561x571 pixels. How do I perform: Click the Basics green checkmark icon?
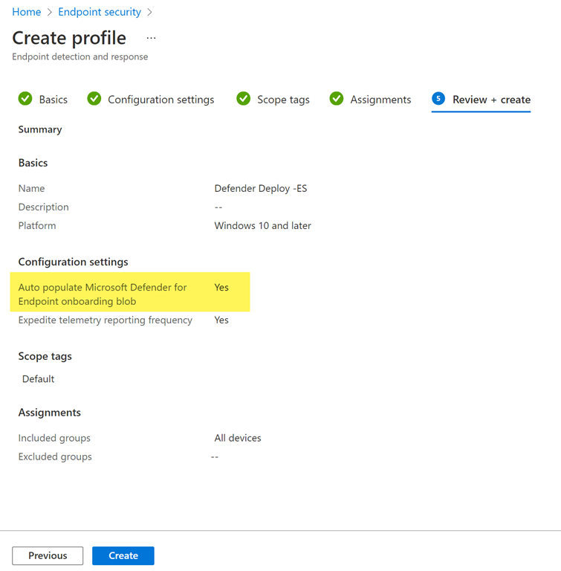25,99
